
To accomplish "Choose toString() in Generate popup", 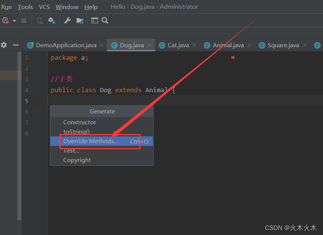I will [x=102, y=131].
